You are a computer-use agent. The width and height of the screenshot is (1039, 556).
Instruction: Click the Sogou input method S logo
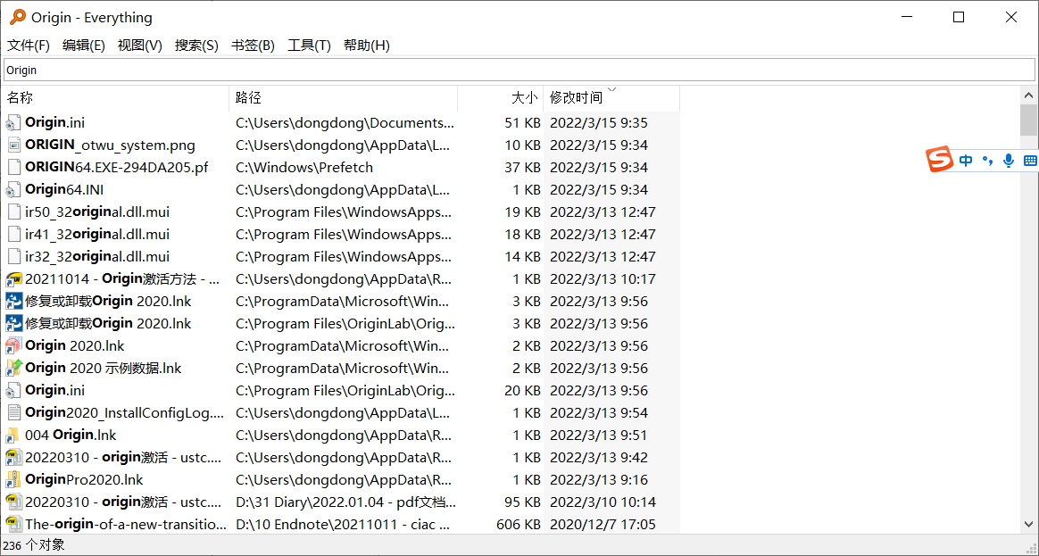click(x=939, y=161)
